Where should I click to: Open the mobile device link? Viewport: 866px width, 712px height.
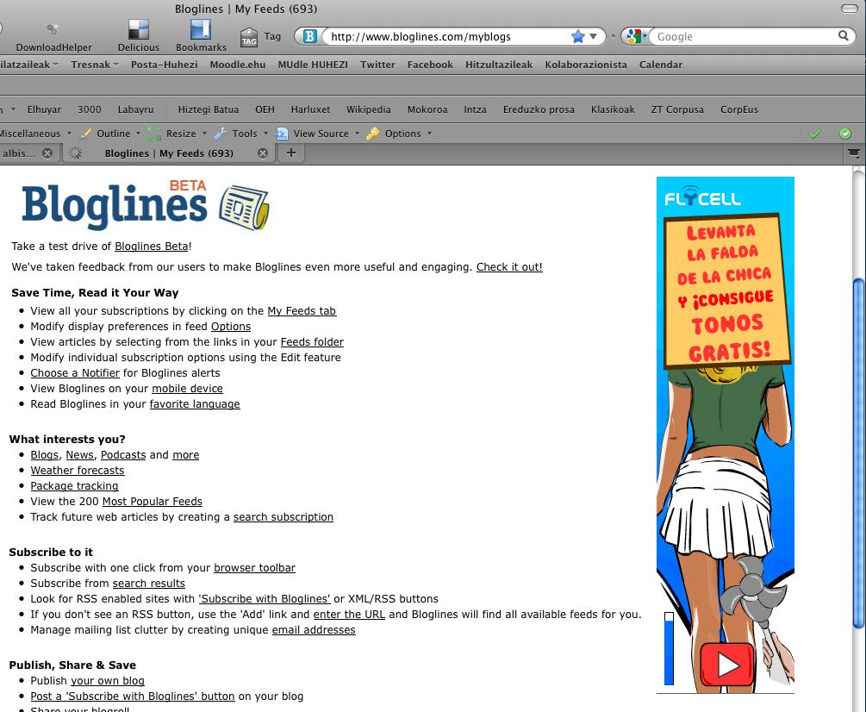(187, 388)
